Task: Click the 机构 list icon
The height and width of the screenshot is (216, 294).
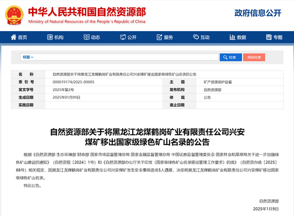Action: coord(50,37)
